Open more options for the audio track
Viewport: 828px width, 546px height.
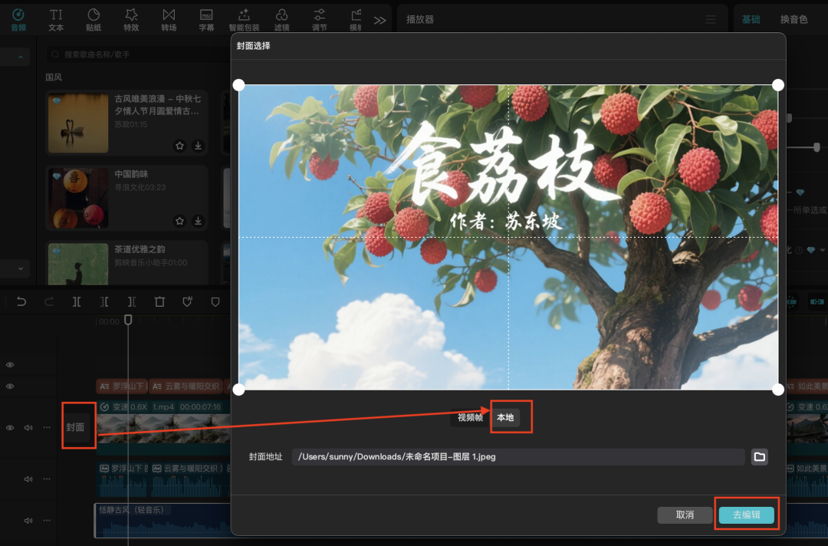pyautogui.click(x=46, y=479)
